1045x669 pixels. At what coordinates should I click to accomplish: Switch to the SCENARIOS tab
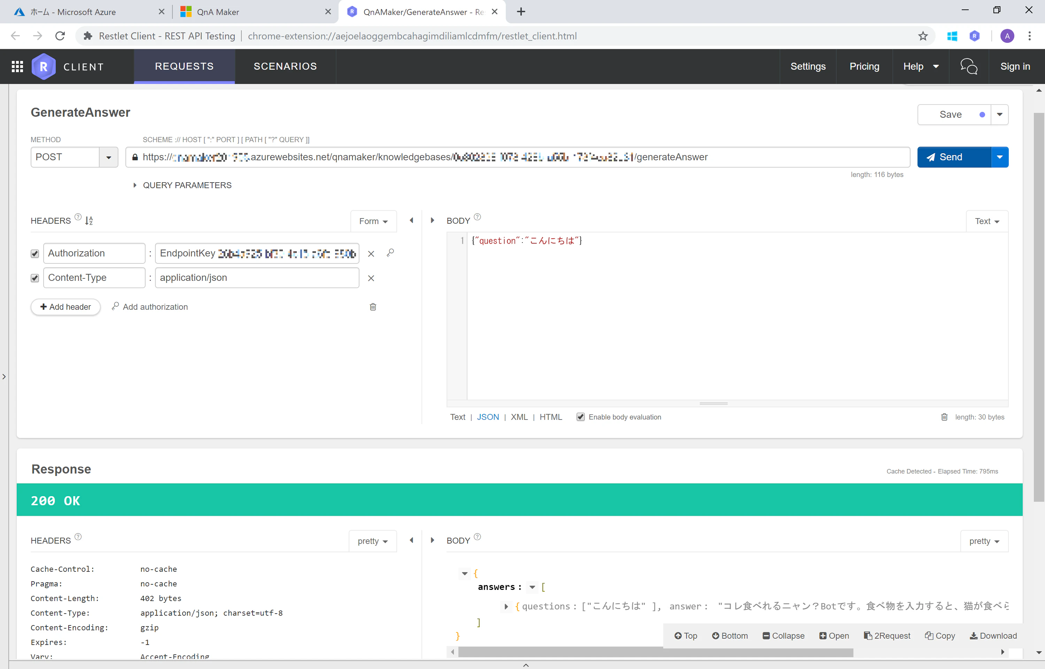click(285, 67)
